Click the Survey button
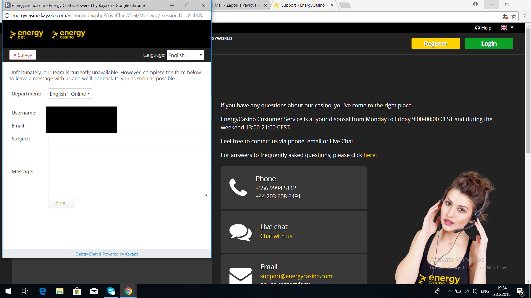Viewport: 531px width, 298px height. [23, 55]
